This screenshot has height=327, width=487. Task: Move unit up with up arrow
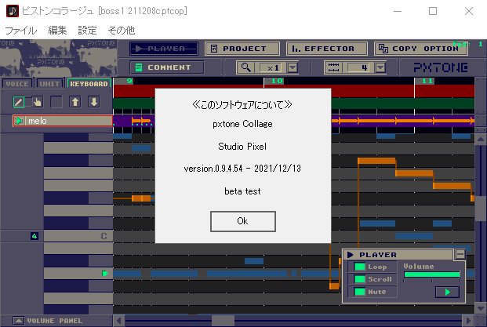pos(75,102)
